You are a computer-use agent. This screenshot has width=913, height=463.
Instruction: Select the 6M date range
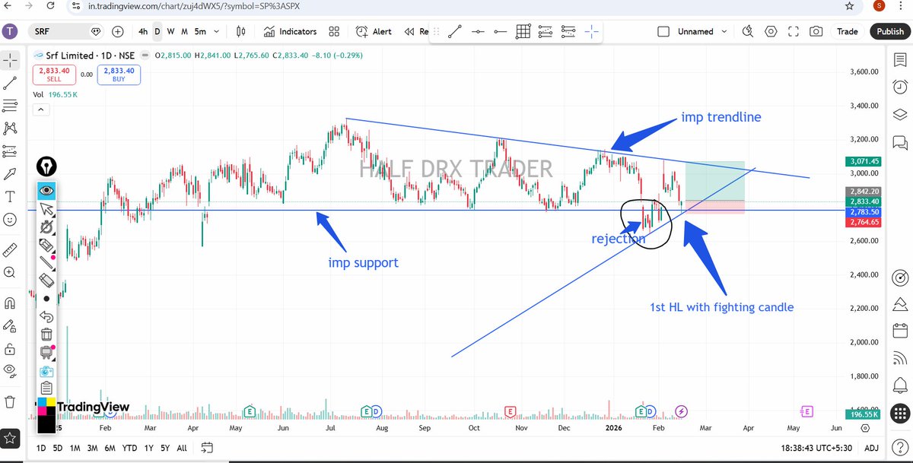tap(110, 448)
